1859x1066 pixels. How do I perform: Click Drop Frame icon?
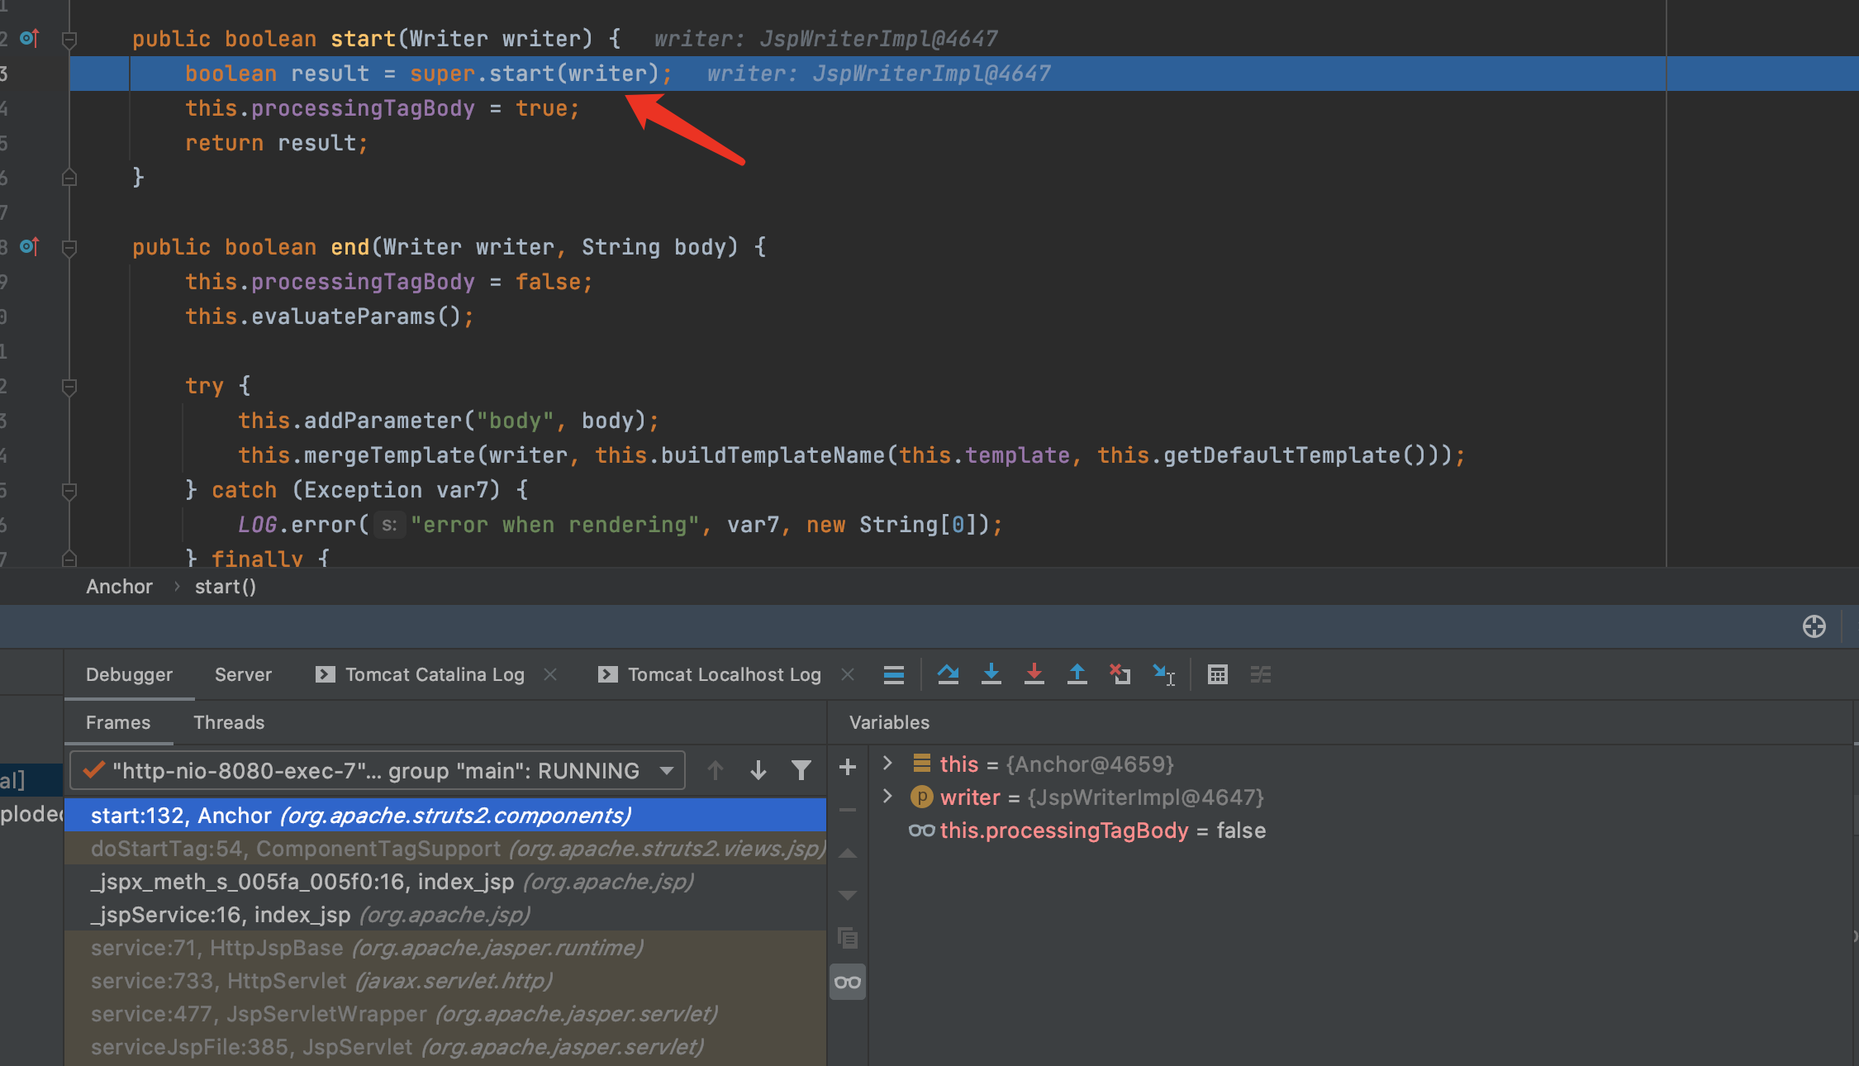(1120, 675)
